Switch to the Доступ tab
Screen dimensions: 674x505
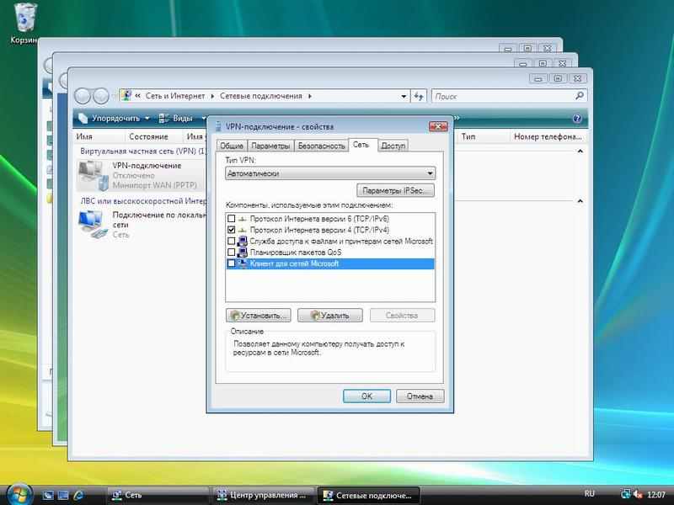393,146
